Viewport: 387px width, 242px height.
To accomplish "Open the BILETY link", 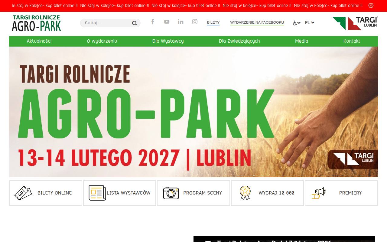I will pyautogui.click(x=213, y=23).
